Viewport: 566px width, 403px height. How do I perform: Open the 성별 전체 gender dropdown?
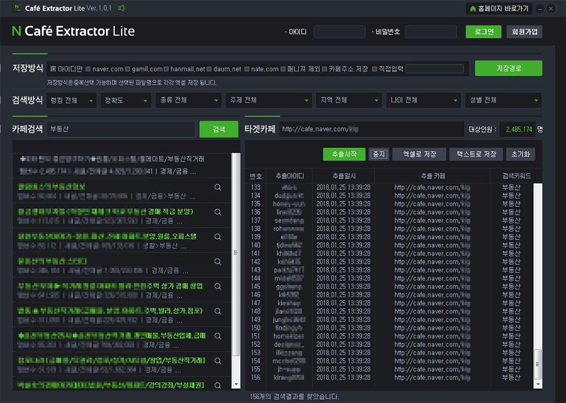(504, 100)
